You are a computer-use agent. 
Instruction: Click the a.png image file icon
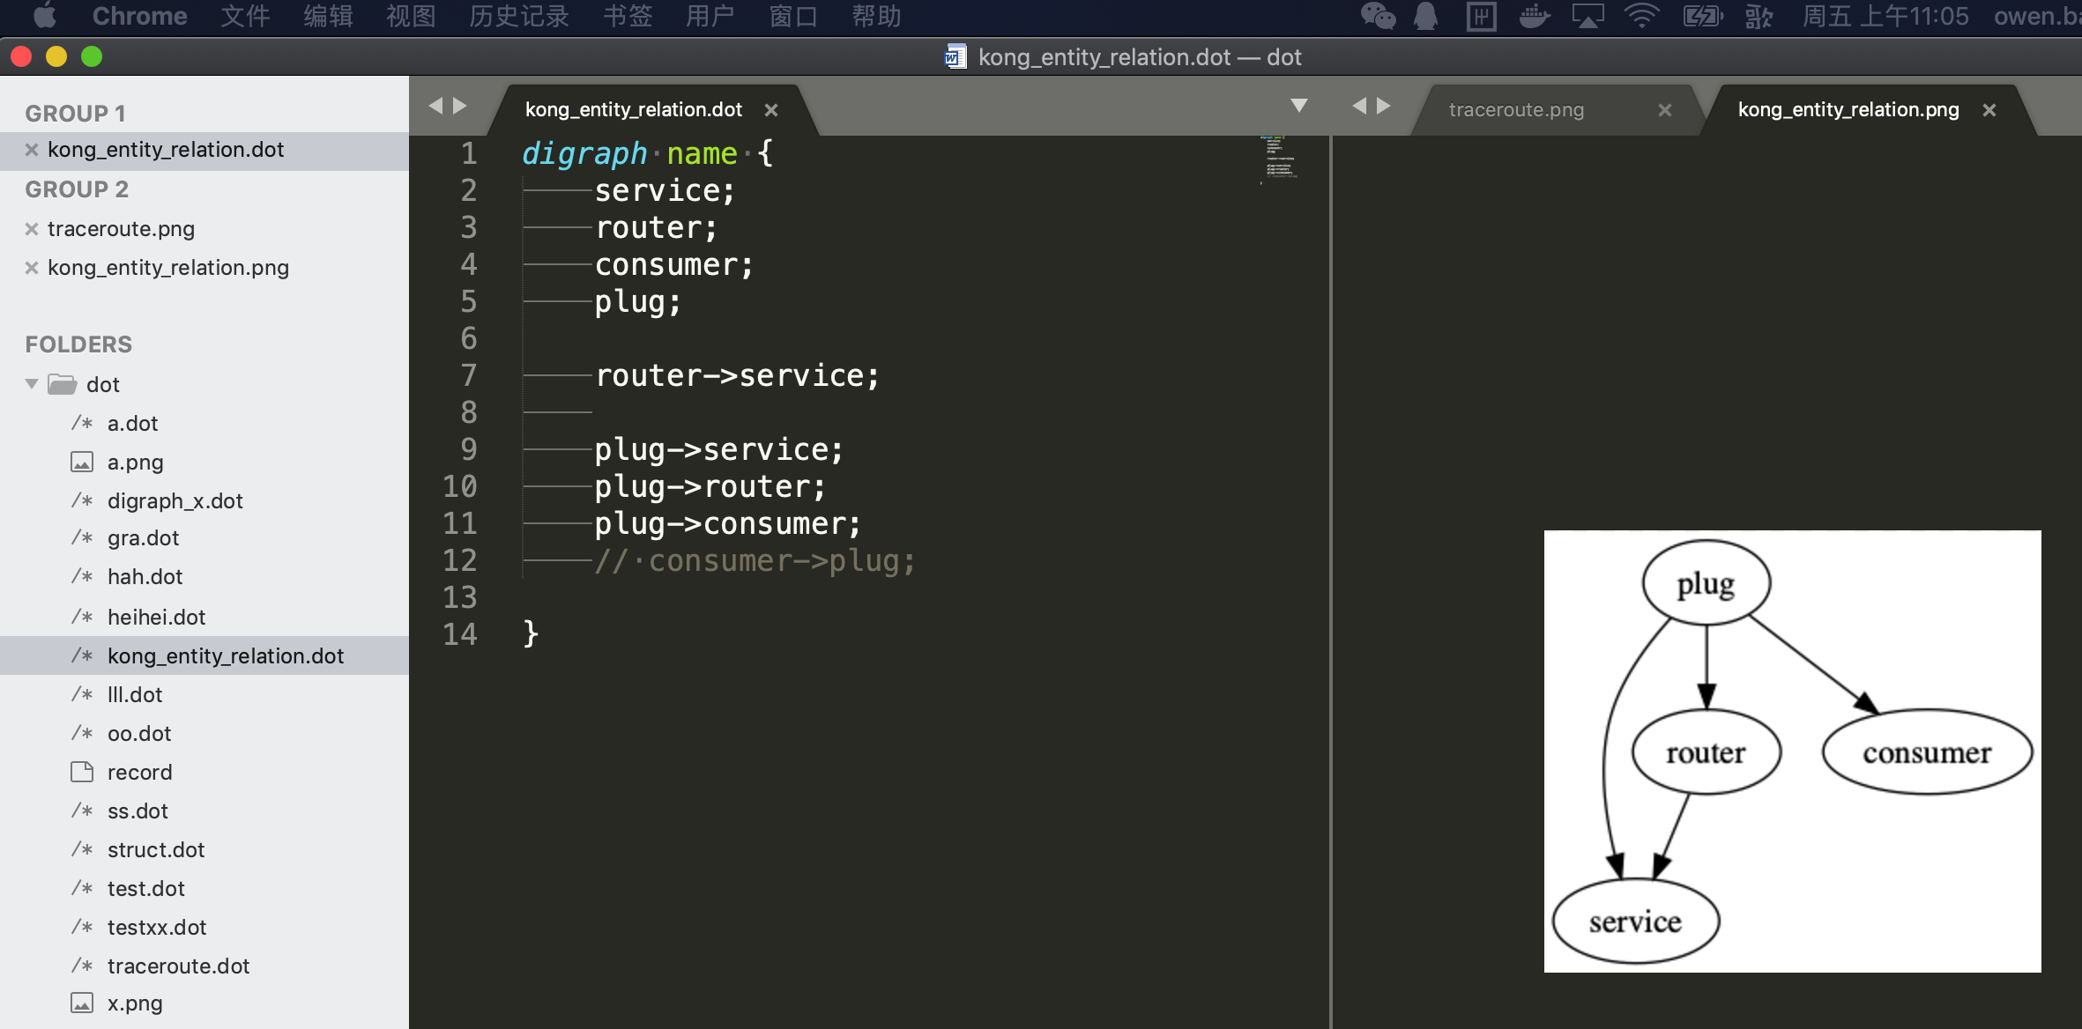82,462
